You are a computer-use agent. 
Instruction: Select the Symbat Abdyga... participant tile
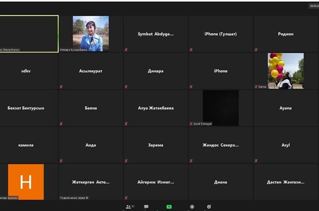[x=156, y=34]
